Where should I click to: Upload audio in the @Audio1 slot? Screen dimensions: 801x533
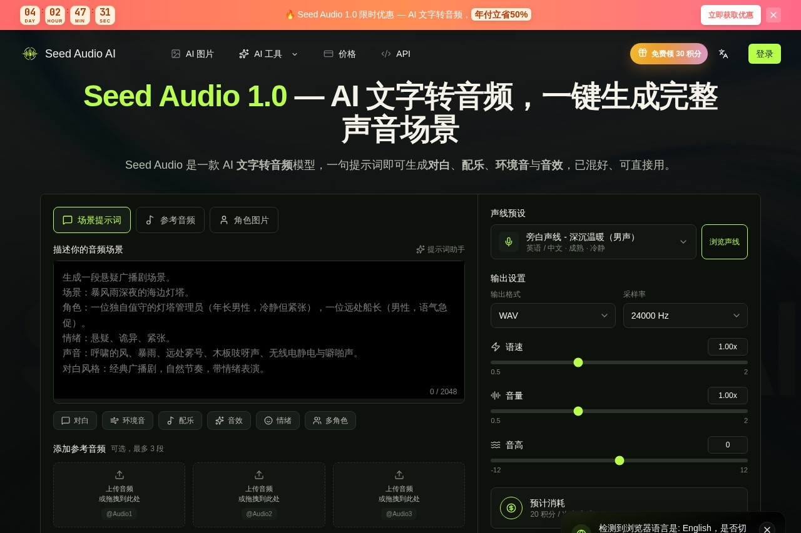tap(119, 494)
